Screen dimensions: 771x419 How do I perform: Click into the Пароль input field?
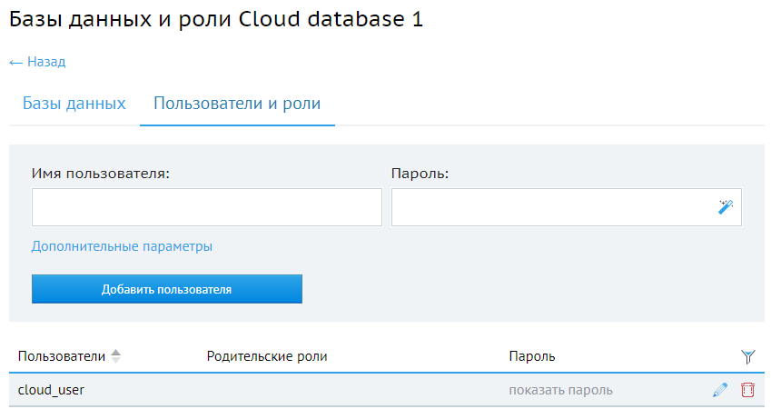pyautogui.click(x=549, y=207)
